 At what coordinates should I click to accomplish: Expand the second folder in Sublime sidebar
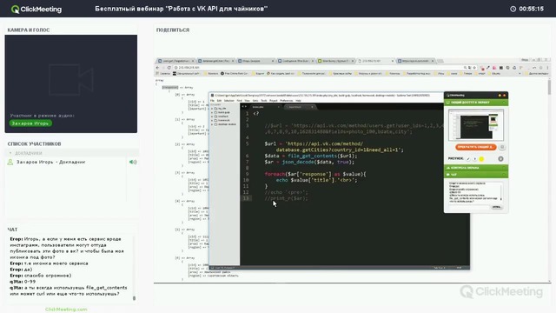[212, 112]
